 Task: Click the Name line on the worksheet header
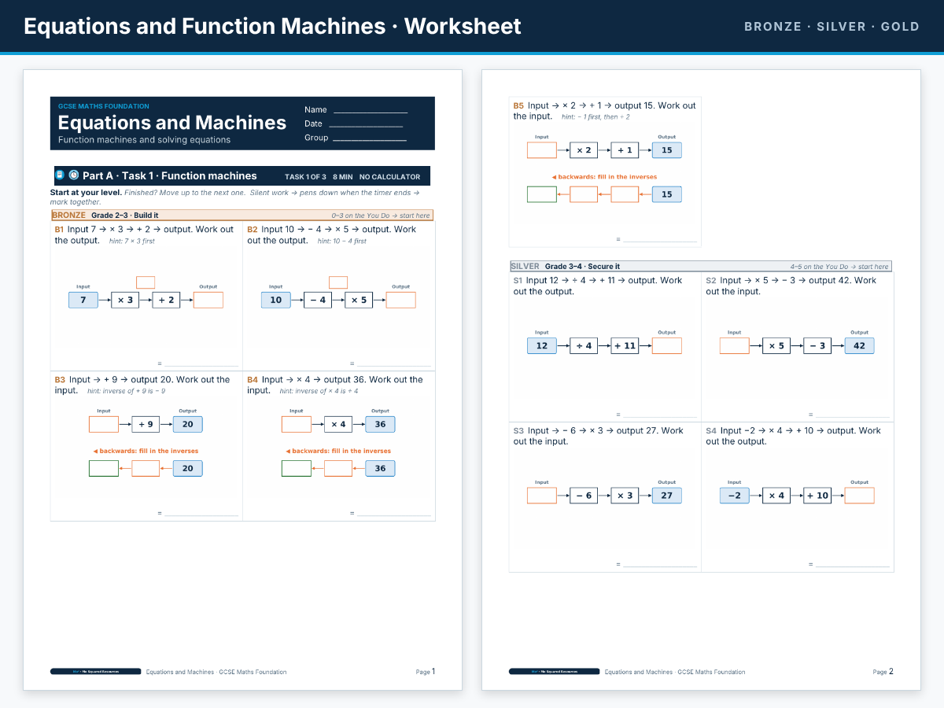(x=371, y=112)
